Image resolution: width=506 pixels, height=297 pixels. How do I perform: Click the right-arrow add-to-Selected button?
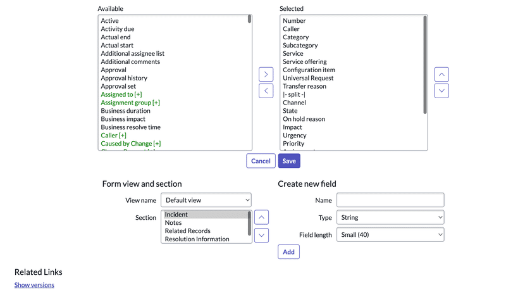point(266,74)
